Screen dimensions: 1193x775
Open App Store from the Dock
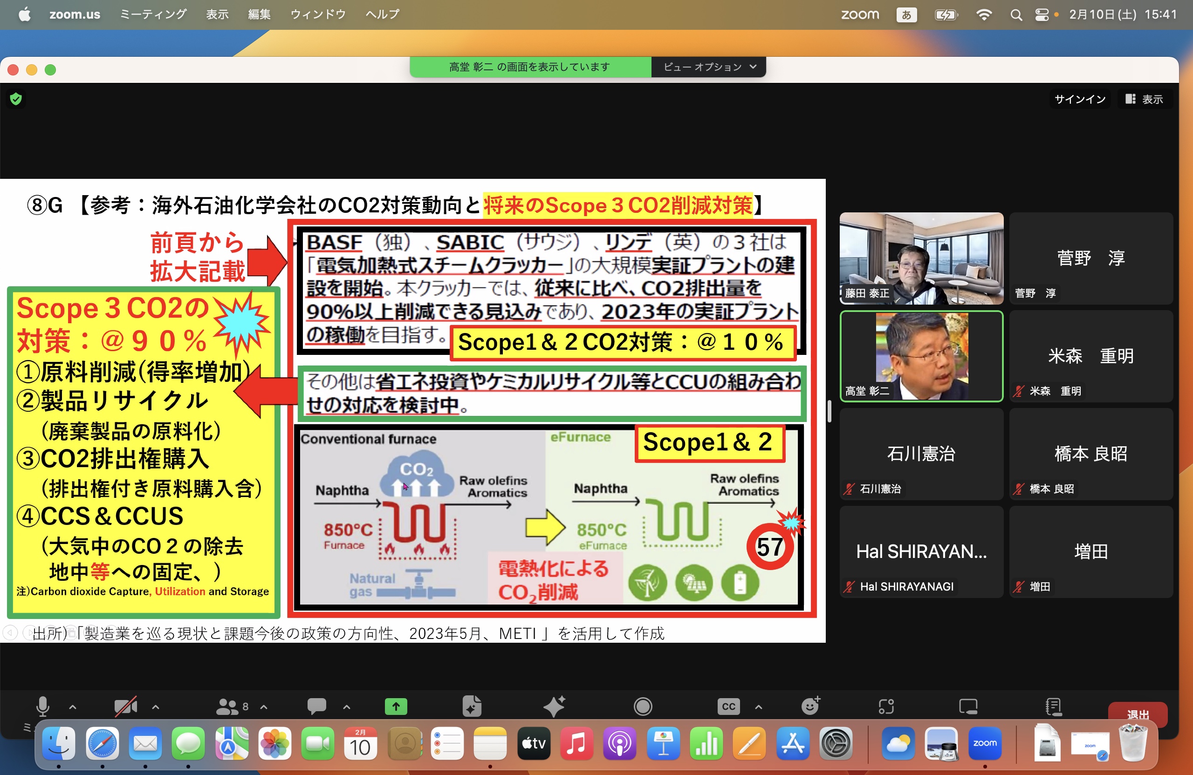coord(793,743)
